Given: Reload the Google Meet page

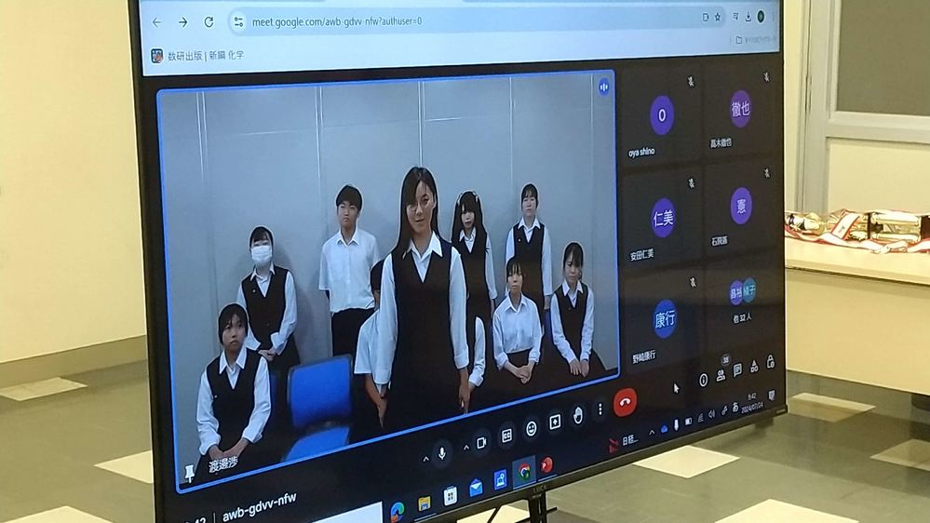Looking at the screenshot, I should [x=209, y=22].
